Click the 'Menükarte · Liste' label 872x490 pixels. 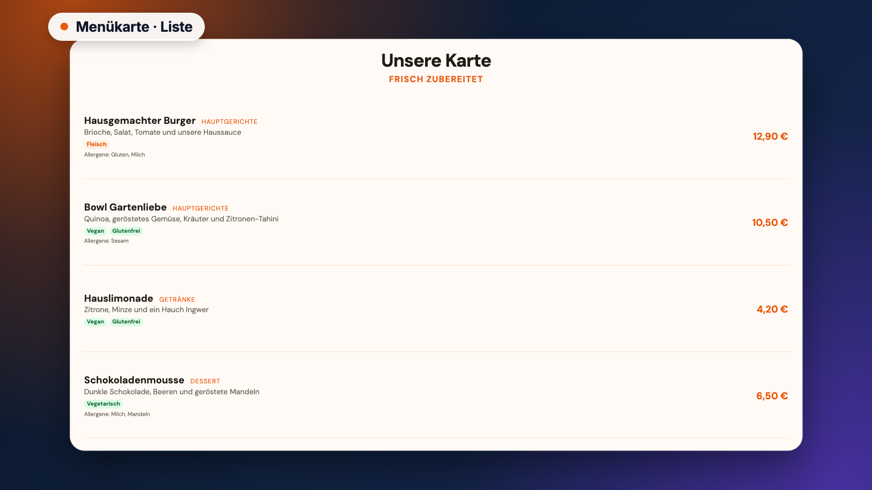click(134, 27)
